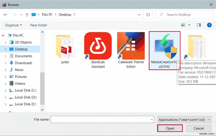Select Downloads in the navigation tree
The image size is (216, 136).
[x=23, y=63]
